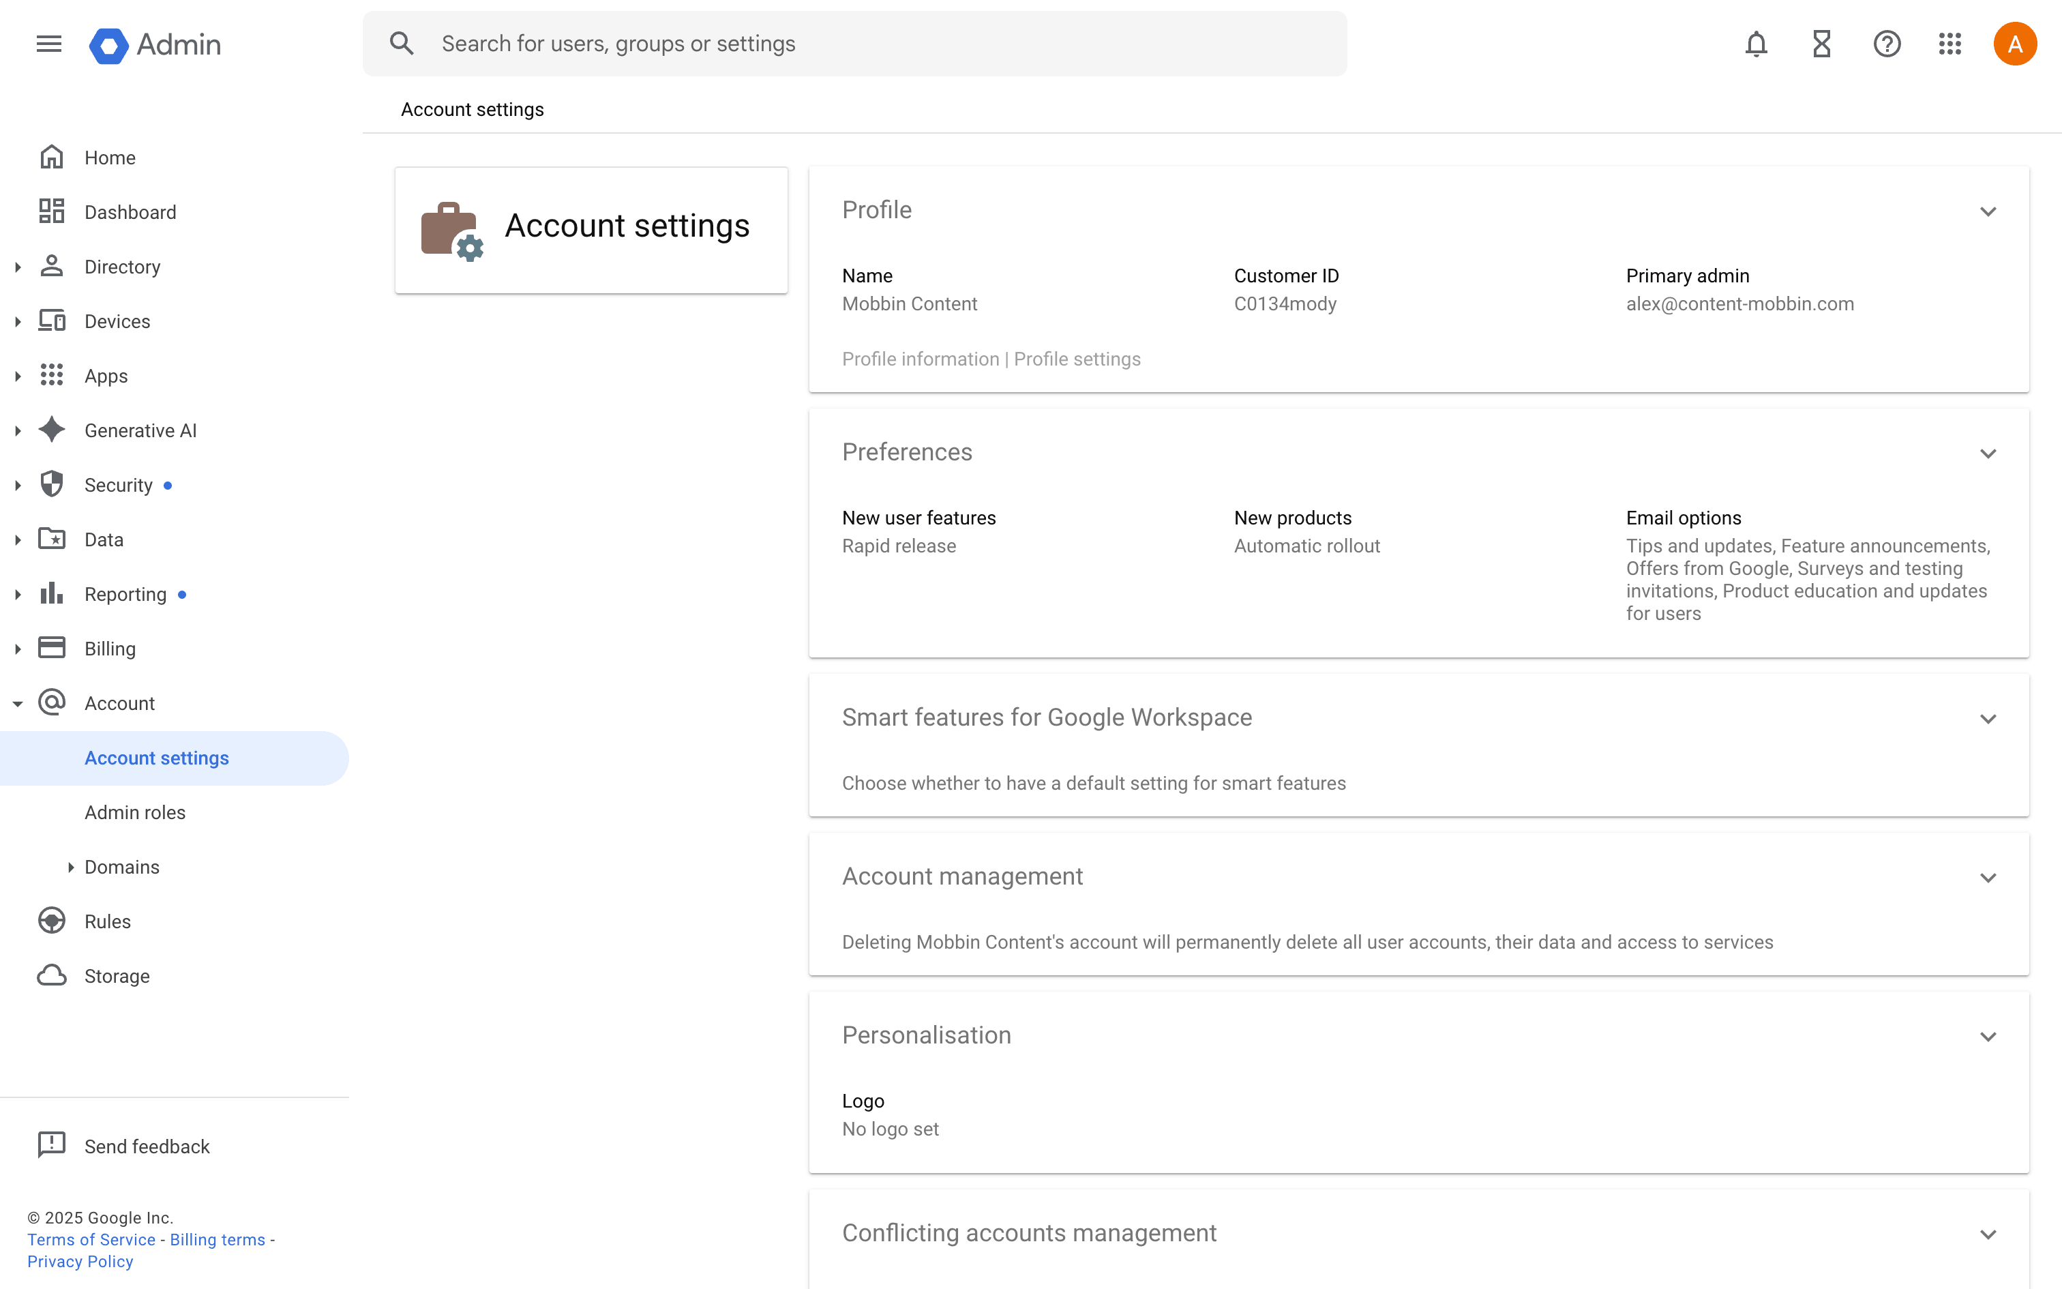This screenshot has height=1289, width=2062.
Task: Click the Storage cloud icon
Action: (x=52, y=975)
